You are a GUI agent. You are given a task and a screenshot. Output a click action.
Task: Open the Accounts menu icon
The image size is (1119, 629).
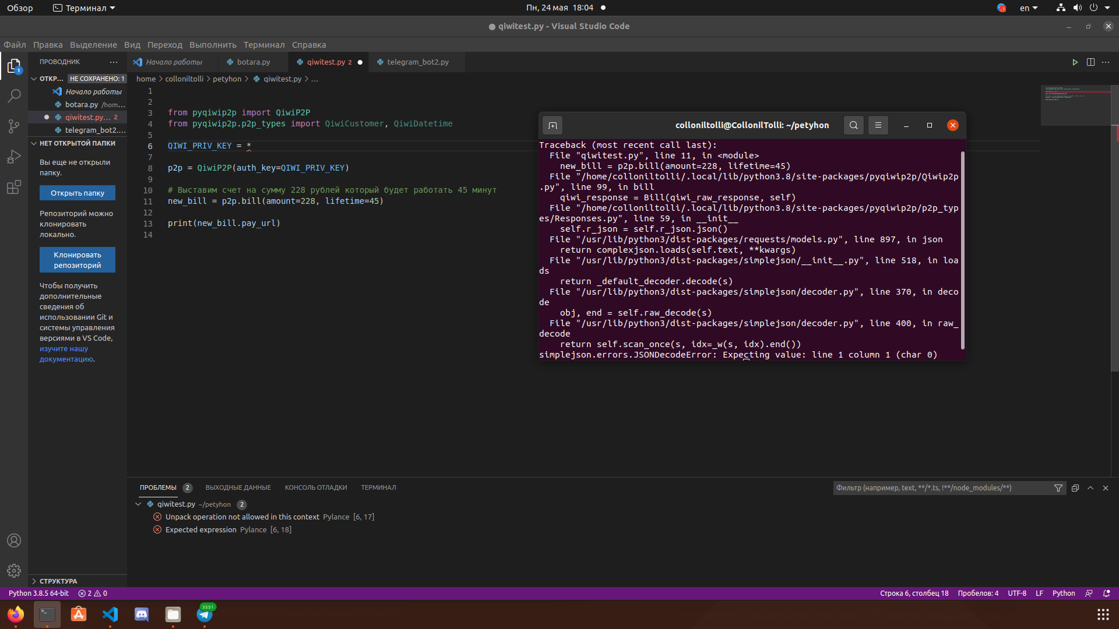tap(14, 540)
